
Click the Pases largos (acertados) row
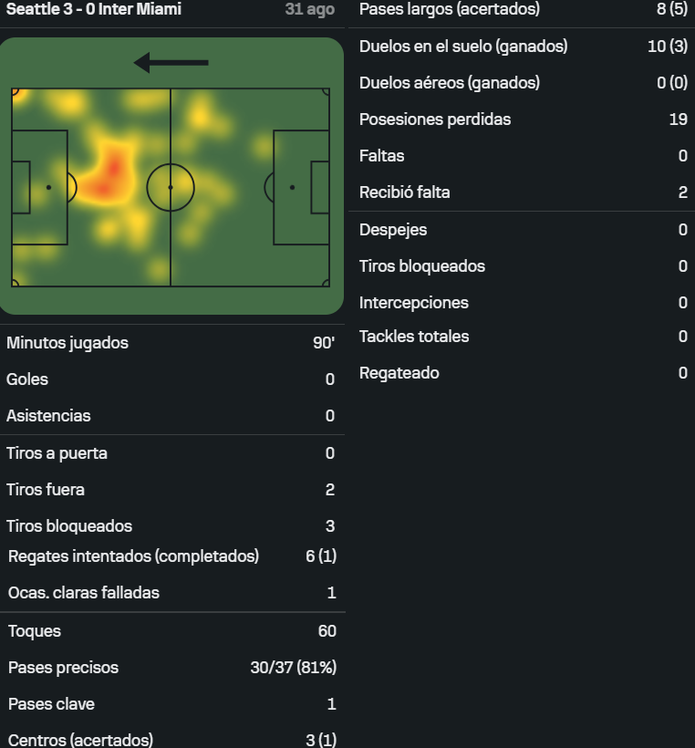pos(522,9)
